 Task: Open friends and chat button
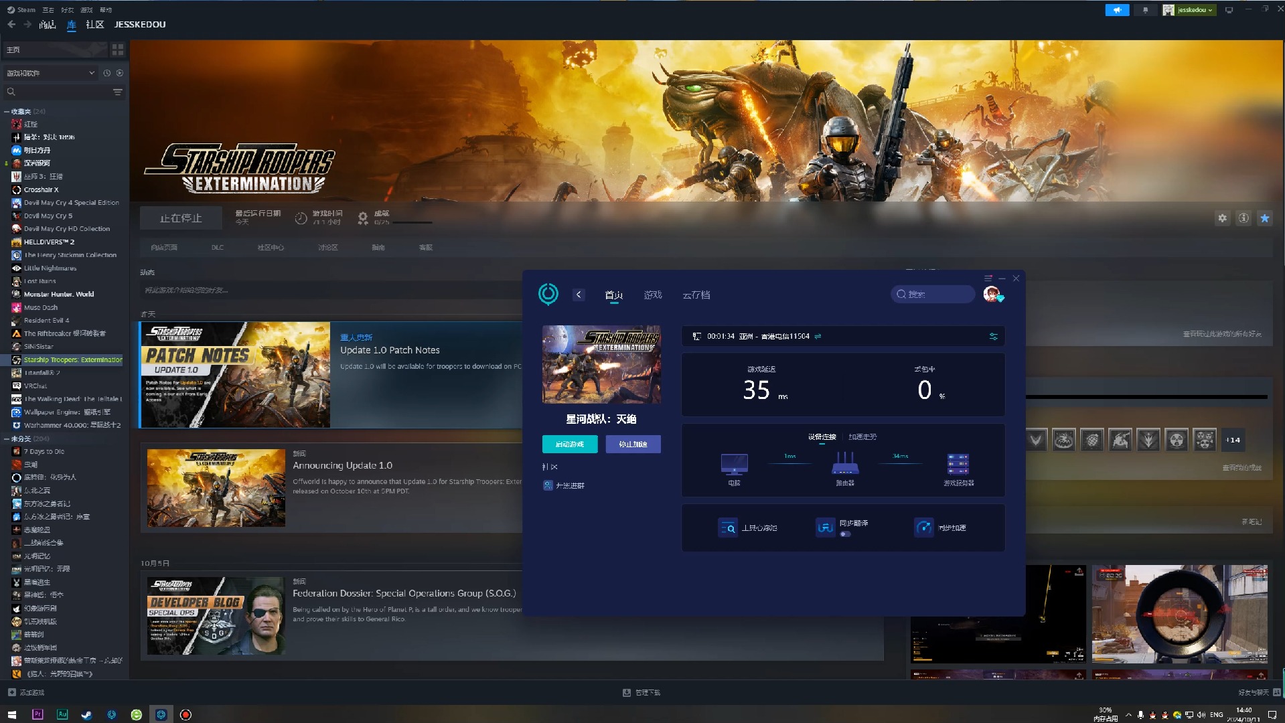1259,692
